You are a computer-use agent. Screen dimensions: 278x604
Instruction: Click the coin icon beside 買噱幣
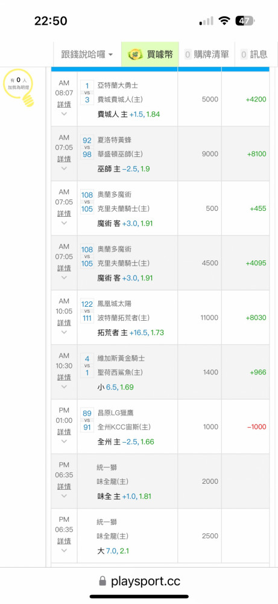click(135, 54)
